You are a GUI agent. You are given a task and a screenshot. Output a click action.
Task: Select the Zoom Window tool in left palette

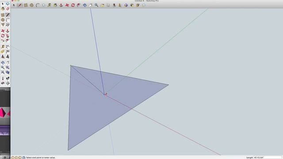[8, 68]
